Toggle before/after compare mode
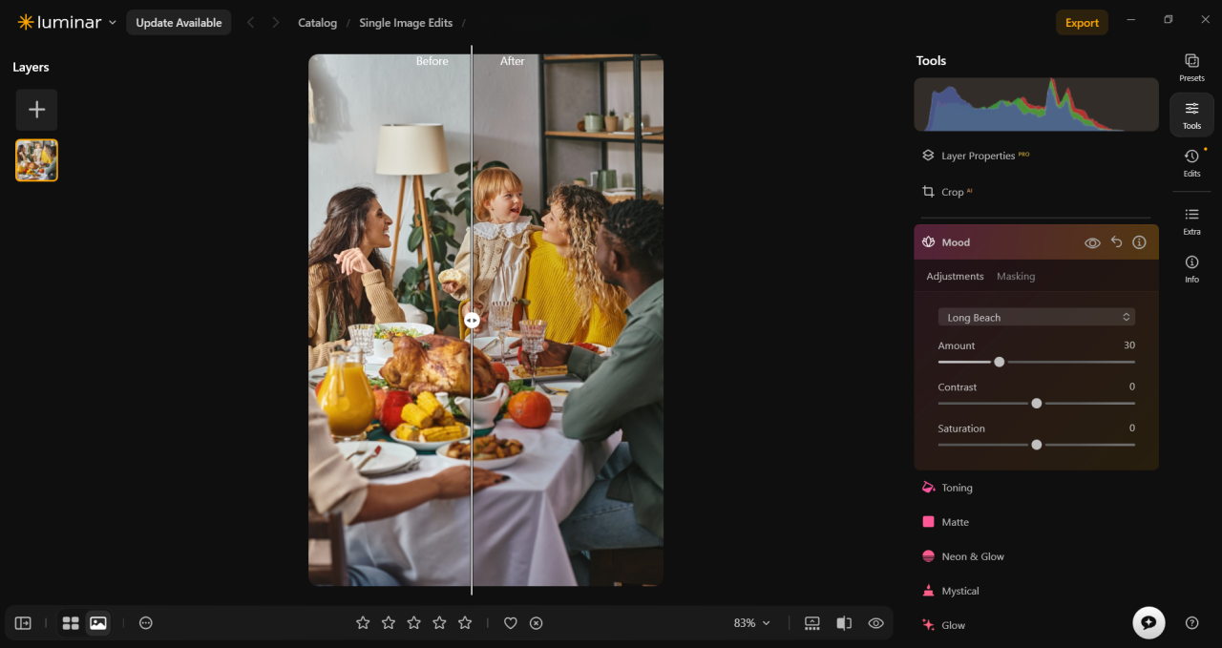 (844, 623)
